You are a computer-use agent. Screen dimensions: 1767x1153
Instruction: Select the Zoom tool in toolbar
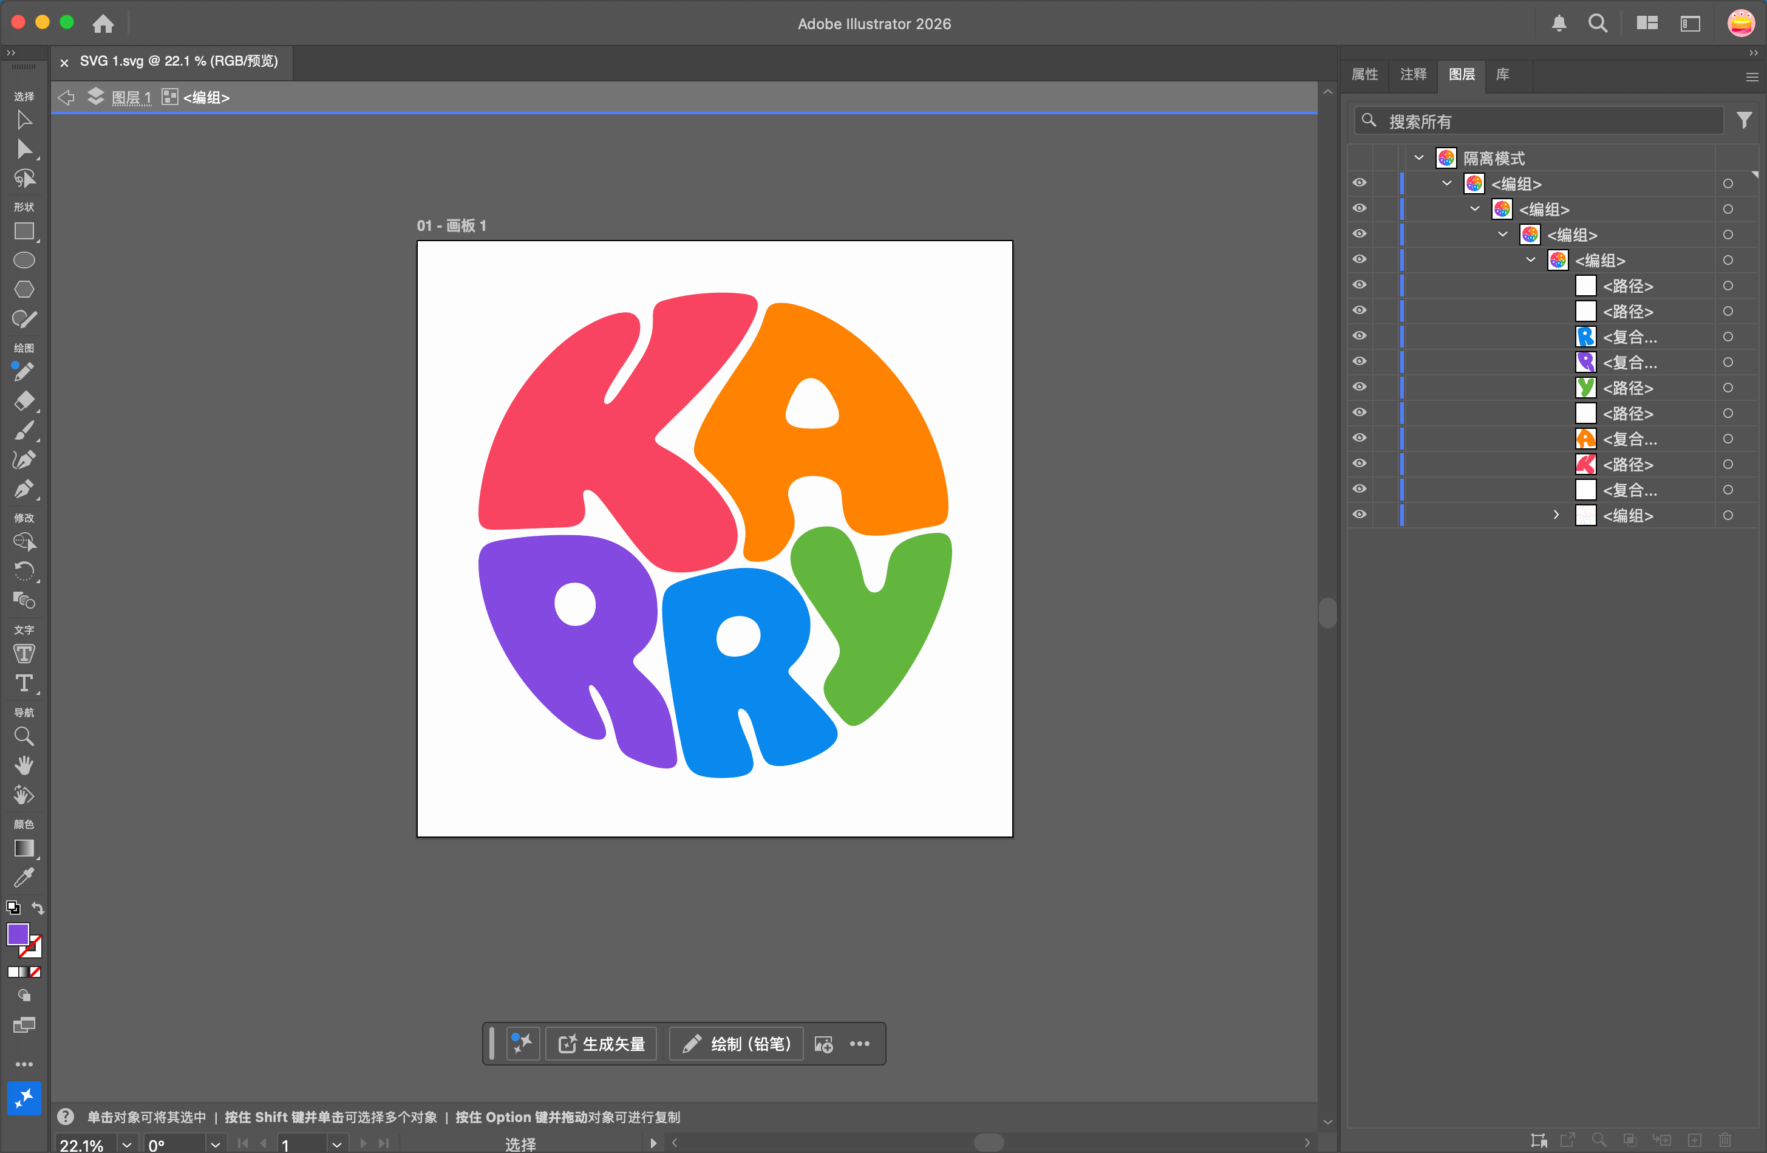point(24,736)
